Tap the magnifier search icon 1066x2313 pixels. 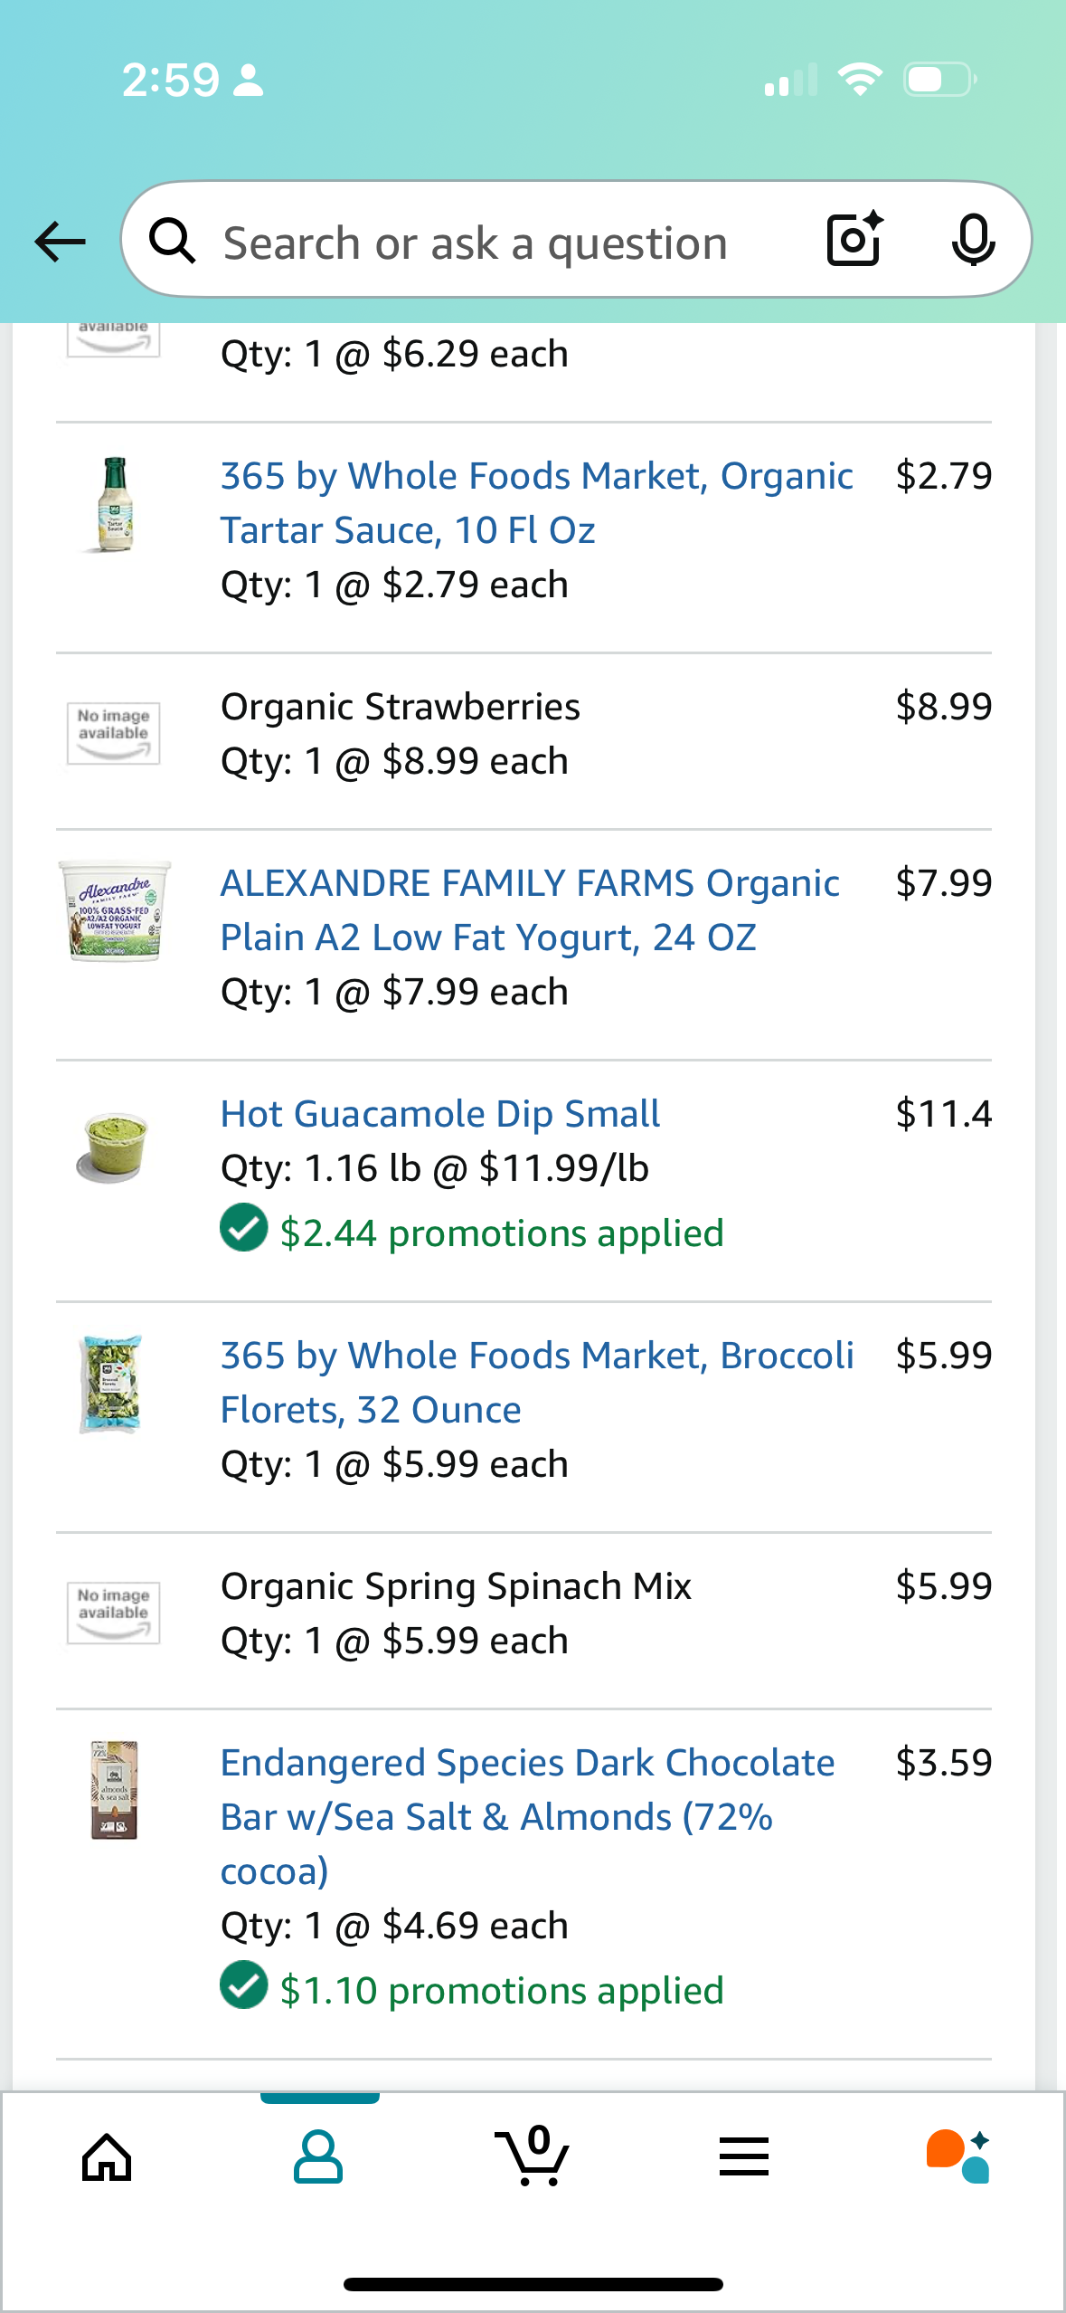pos(172,242)
